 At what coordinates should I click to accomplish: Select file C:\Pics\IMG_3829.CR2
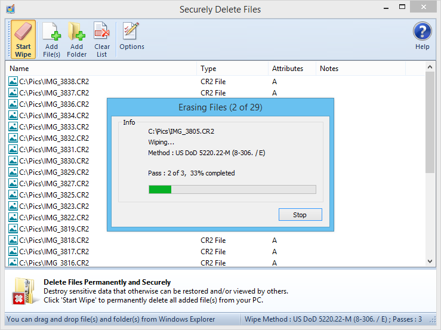tap(54, 172)
